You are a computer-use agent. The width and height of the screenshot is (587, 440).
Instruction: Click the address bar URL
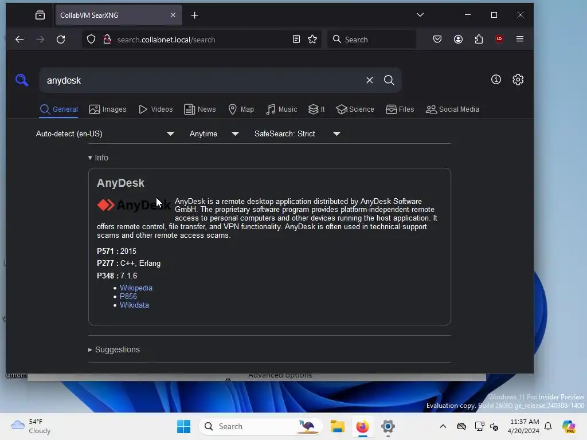coord(166,40)
